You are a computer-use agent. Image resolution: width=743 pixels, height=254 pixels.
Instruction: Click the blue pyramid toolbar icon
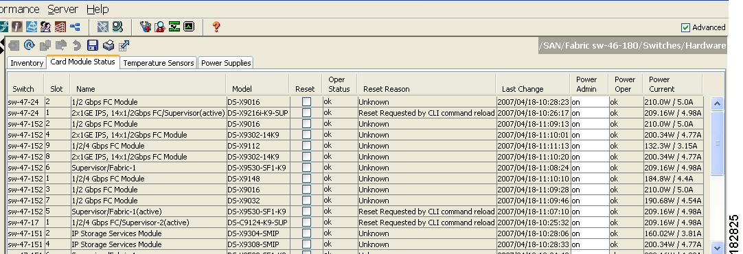click(x=32, y=27)
